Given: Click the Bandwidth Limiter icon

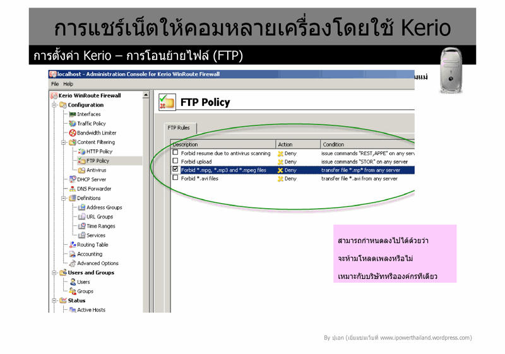Looking at the screenshot, I should coord(73,133).
